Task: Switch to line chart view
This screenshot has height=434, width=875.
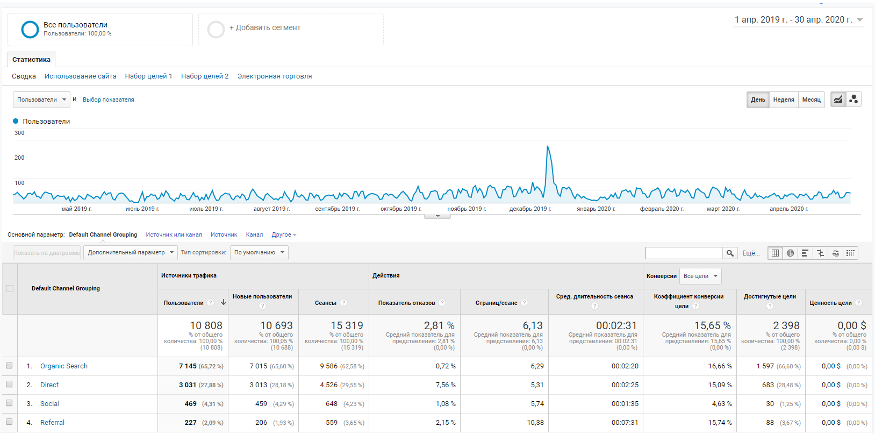Action: click(838, 99)
